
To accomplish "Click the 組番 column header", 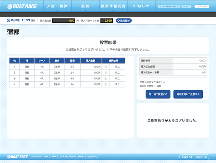I will (72, 61).
